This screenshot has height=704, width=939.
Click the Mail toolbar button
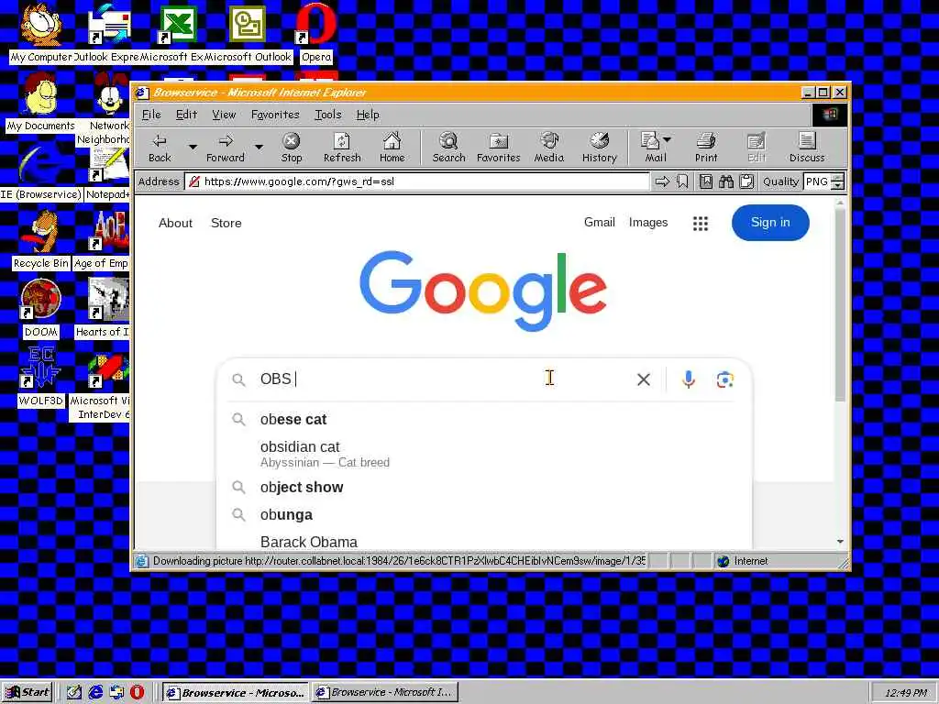[x=651, y=148]
